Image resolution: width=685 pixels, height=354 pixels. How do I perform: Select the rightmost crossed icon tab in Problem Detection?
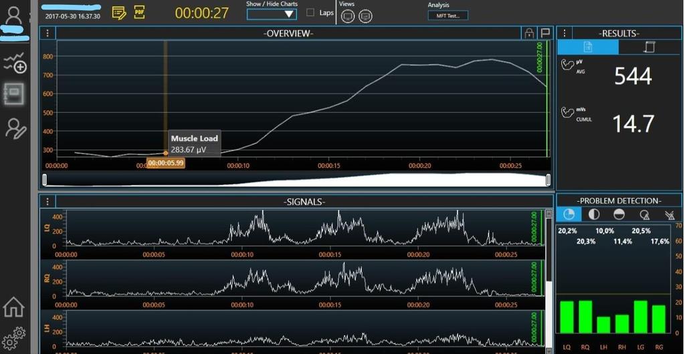[x=669, y=214]
